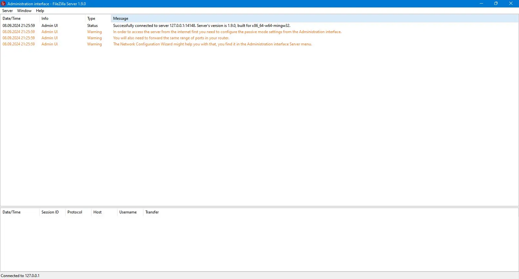Click the black 08.09.2024 21:25:59 timestamp

click(x=19, y=26)
